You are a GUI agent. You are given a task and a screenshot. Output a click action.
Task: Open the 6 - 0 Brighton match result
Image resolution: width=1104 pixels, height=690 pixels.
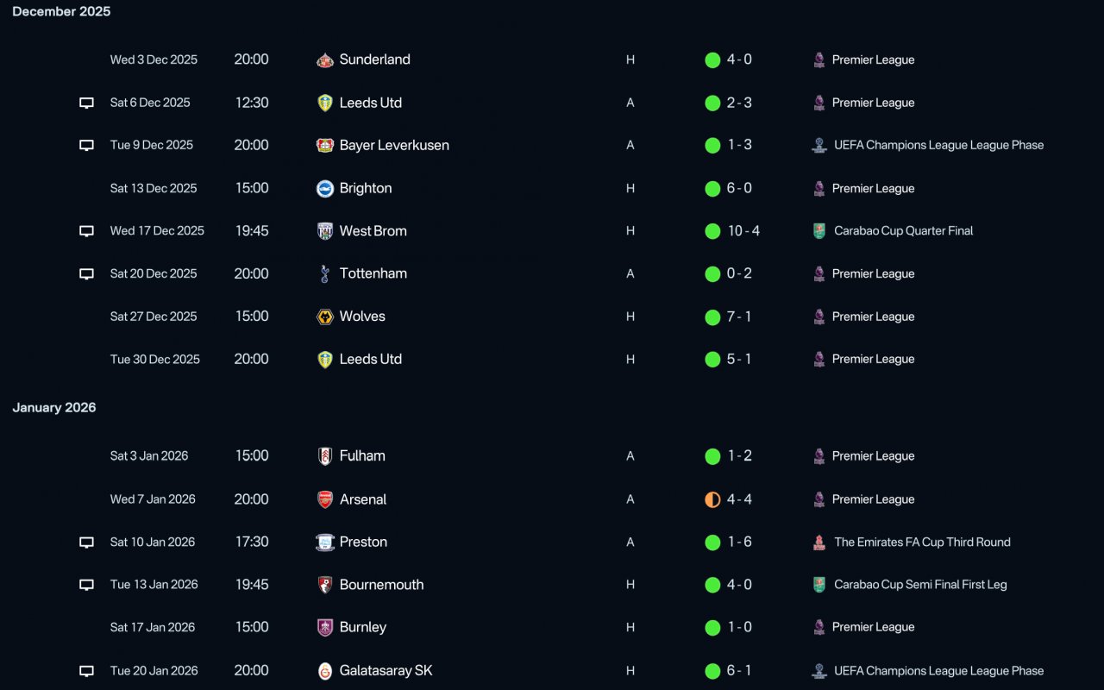tap(739, 188)
